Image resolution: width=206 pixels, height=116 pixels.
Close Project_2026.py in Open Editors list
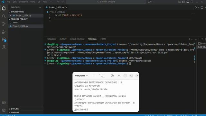(x=11, y=15)
